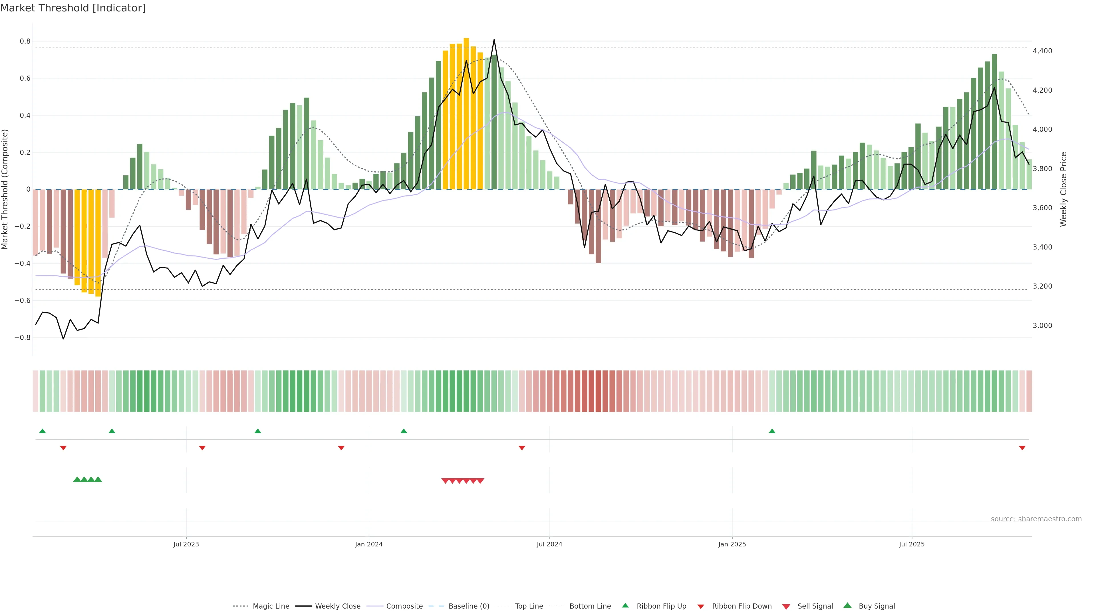Click the Market Threshold [Indicator] title

[73, 8]
